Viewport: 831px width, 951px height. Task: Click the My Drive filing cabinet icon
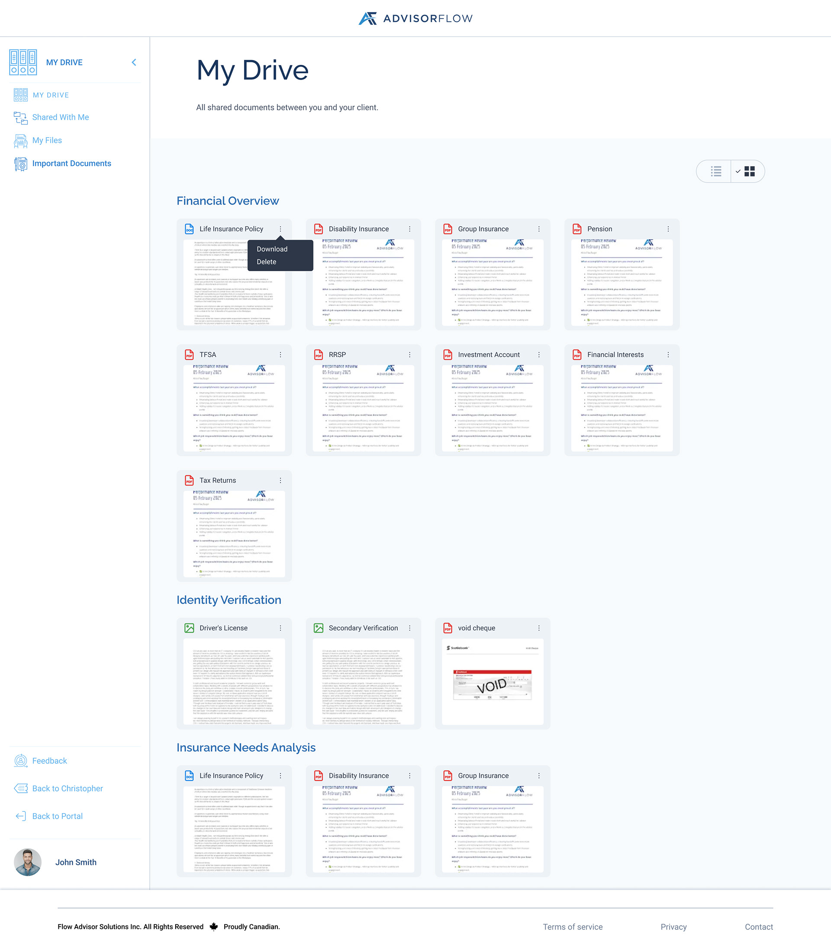pyautogui.click(x=23, y=62)
